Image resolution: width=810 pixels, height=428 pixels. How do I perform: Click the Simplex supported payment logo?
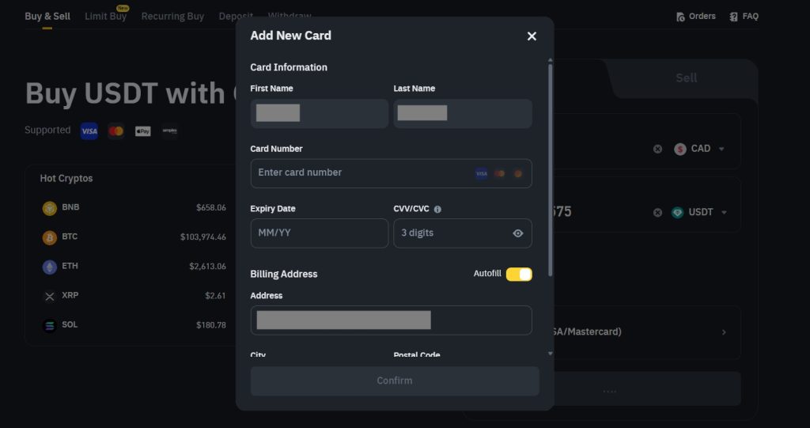click(169, 131)
